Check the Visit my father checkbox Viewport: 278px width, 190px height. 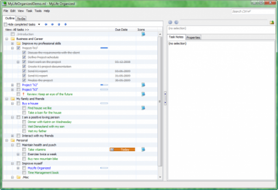[24, 131]
